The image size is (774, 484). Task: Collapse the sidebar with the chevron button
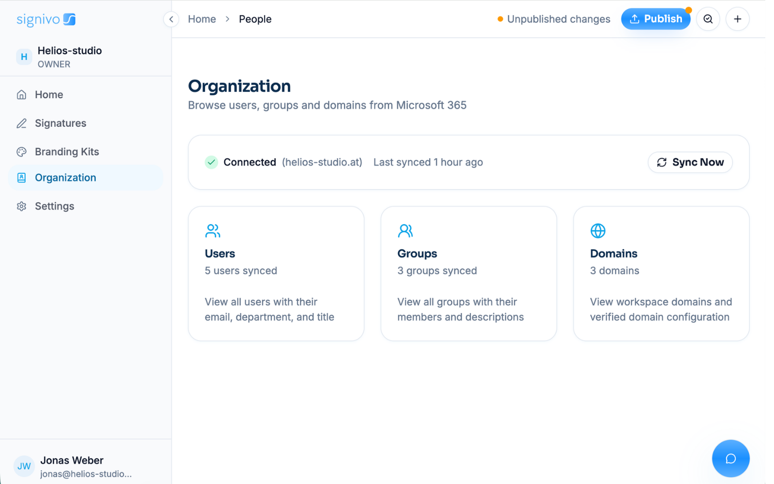[171, 19]
